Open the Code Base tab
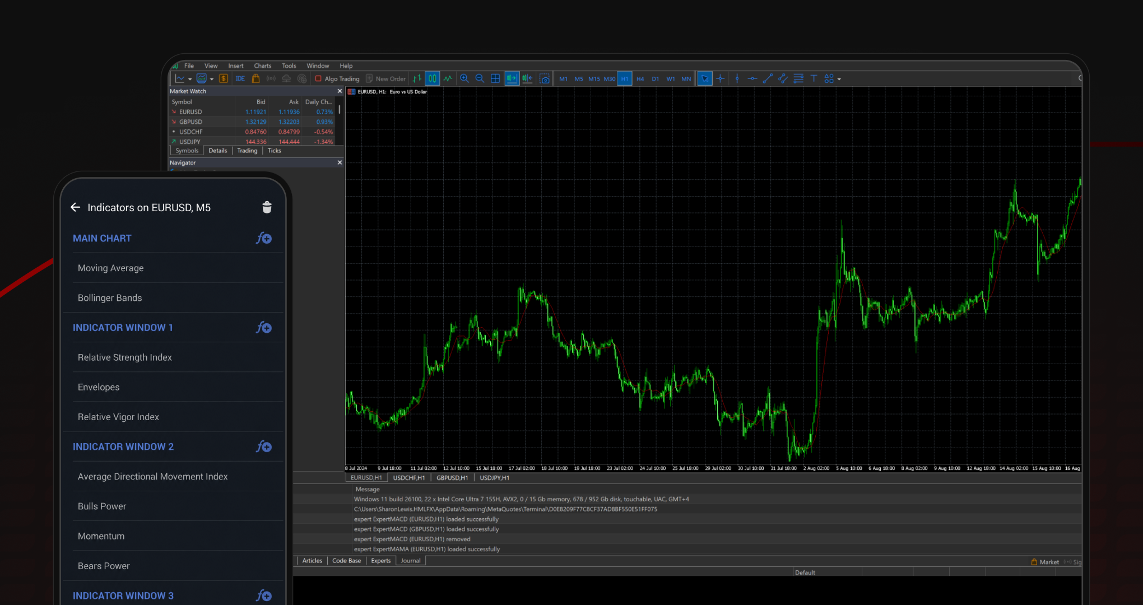The height and width of the screenshot is (605, 1143). (x=347, y=561)
